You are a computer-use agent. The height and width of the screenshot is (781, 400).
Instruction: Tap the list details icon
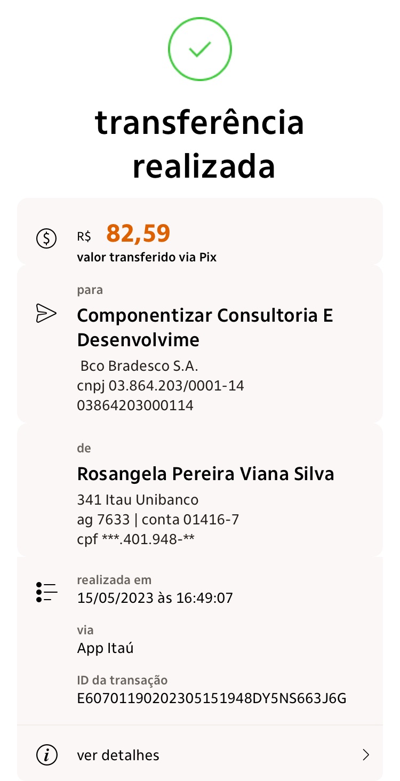tap(46, 592)
